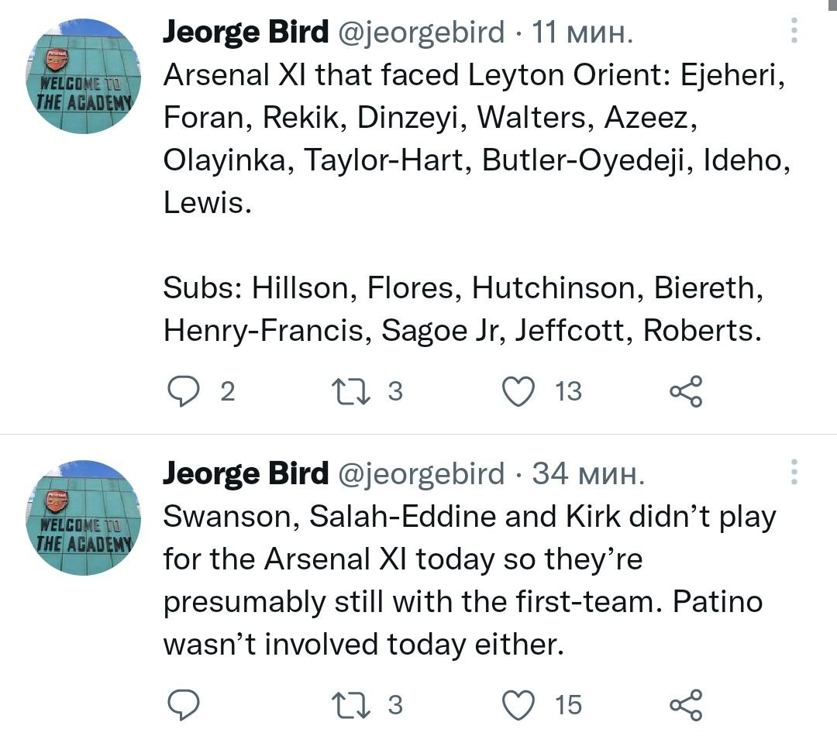The image size is (837, 743).
Task: Reply to the Swanson, Salah-Eddine tweet
Action: [184, 704]
